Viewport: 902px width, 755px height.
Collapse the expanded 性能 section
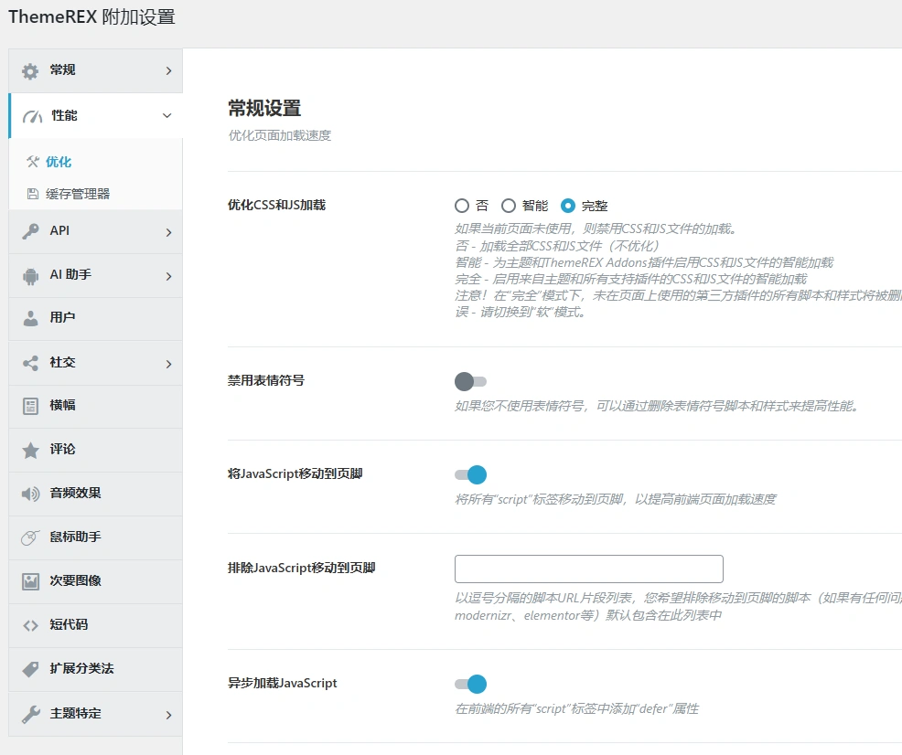point(166,115)
